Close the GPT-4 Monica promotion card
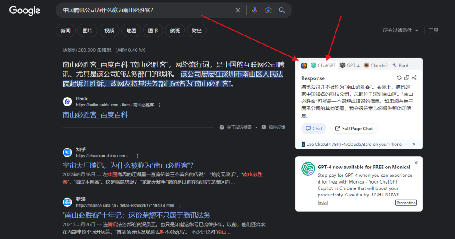This screenshot has height=239, width=455. pos(416,163)
